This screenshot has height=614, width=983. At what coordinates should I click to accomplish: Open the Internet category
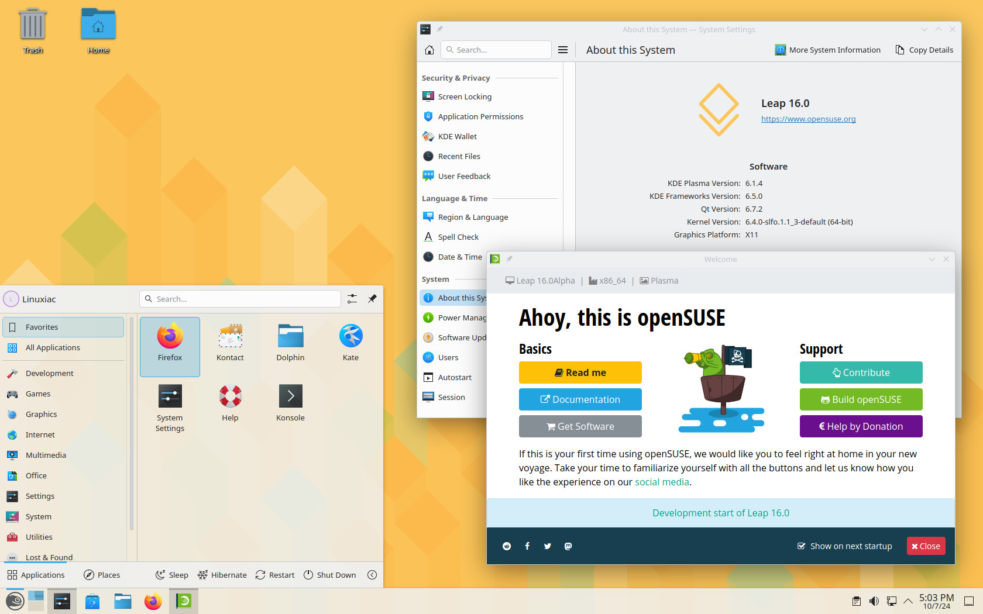63,434
